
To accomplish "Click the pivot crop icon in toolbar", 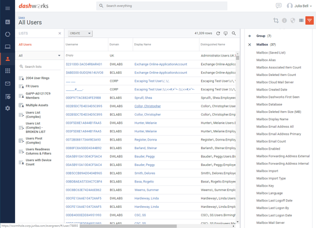I will click(x=276, y=20).
